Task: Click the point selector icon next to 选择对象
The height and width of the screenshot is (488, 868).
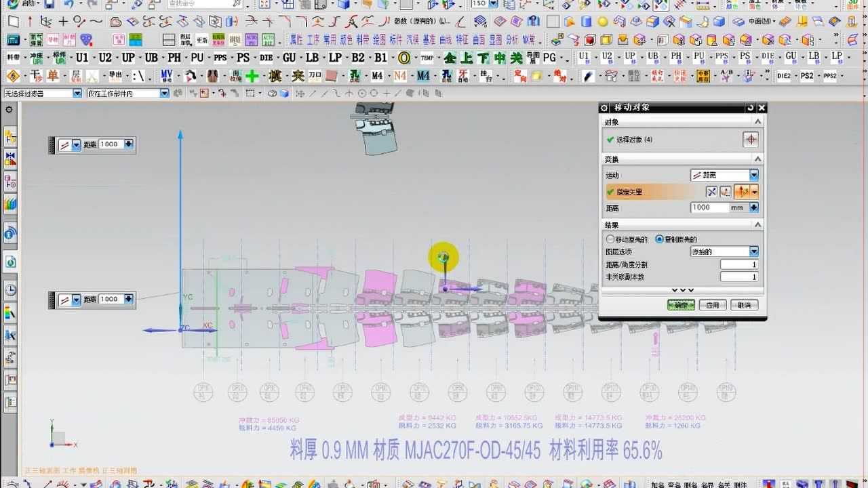Action: click(751, 140)
